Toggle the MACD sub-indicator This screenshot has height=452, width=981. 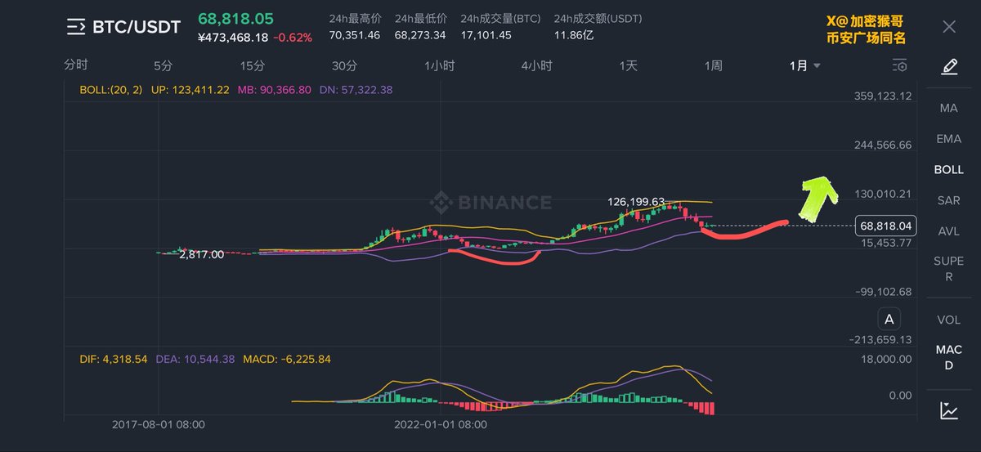pos(949,357)
